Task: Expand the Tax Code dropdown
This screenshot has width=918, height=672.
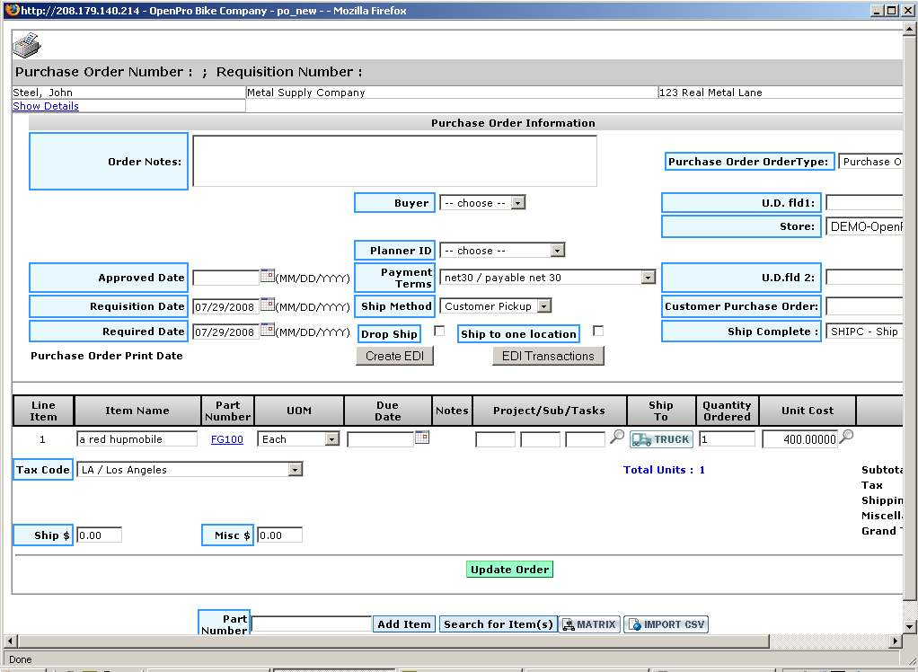Action: (x=295, y=470)
